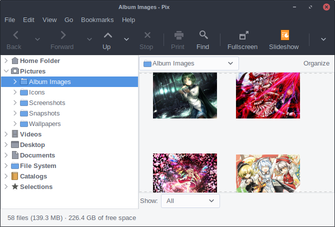Expand the Catalogs tree node

point(6,176)
